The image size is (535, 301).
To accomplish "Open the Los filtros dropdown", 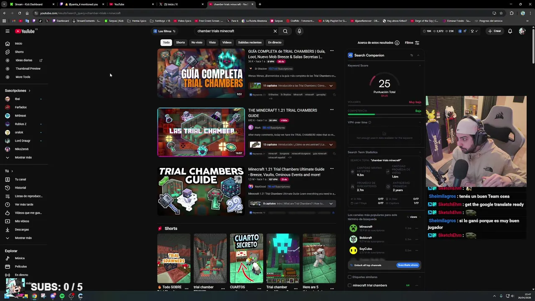I will (x=164, y=31).
